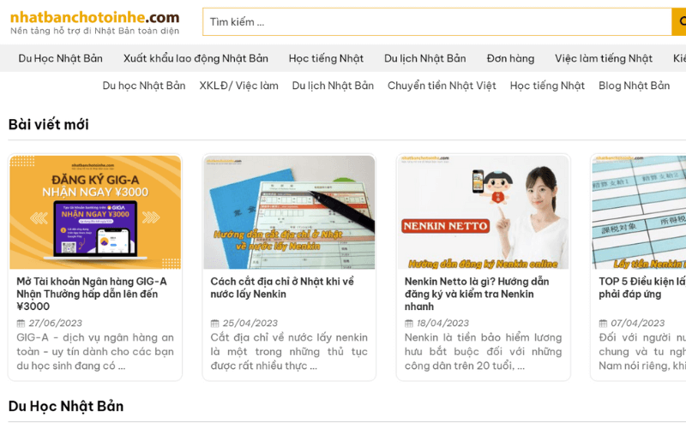Open Nenkin Netto article thumbnail image
The width and height of the screenshot is (686, 428).
click(x=483, y=212)
